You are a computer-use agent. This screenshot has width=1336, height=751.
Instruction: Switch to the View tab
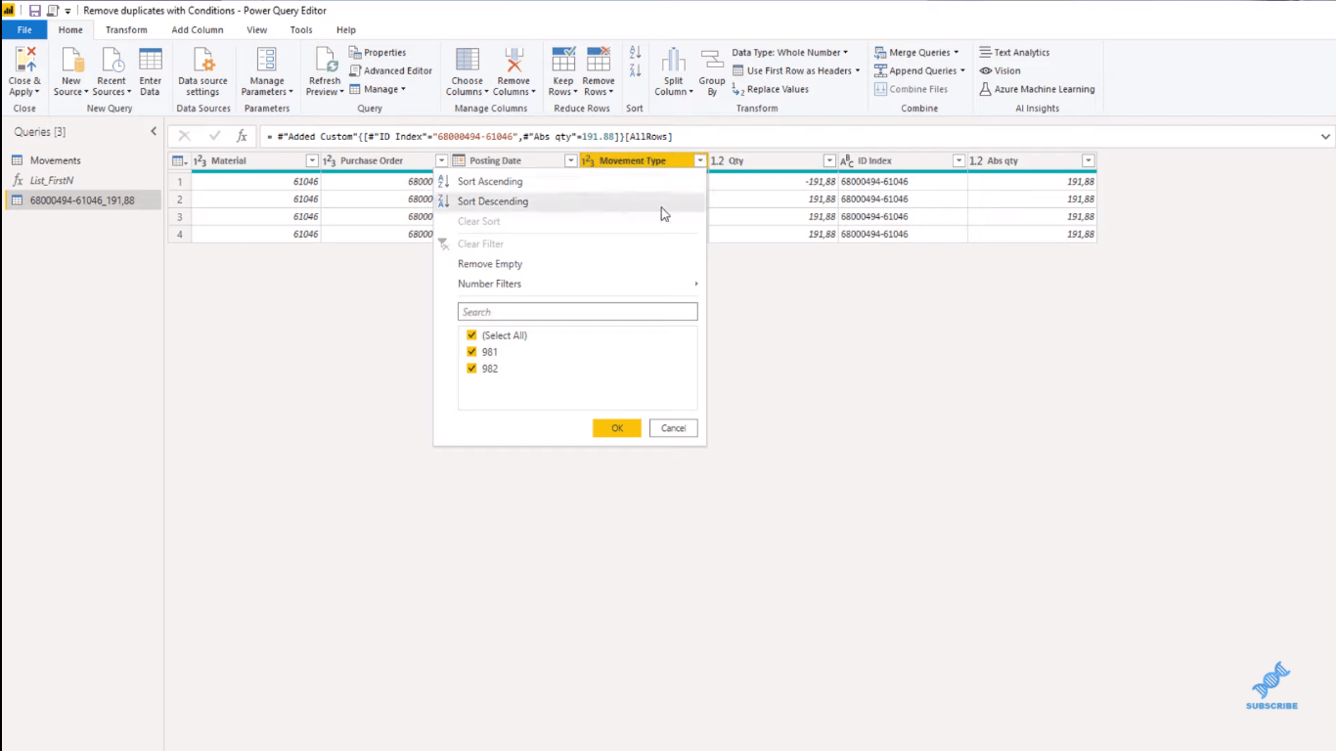tap(256, 30)
